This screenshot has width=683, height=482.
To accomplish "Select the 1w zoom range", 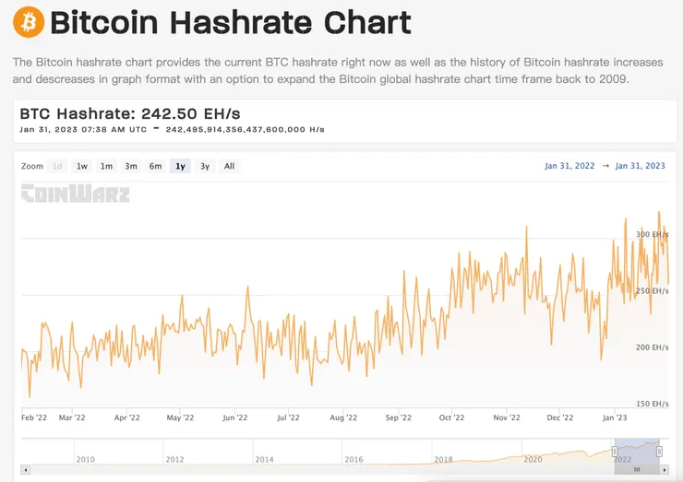I will 82,167.
